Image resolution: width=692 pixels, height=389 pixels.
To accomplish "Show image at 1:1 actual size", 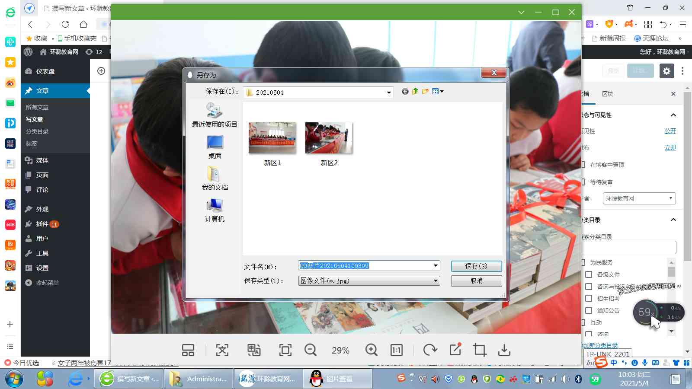I will [x=396, y=350].
